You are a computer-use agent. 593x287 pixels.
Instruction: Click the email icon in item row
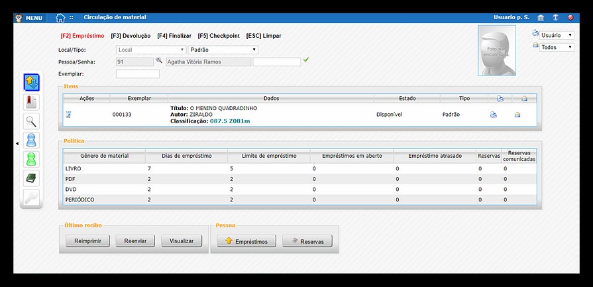[517, 115]
